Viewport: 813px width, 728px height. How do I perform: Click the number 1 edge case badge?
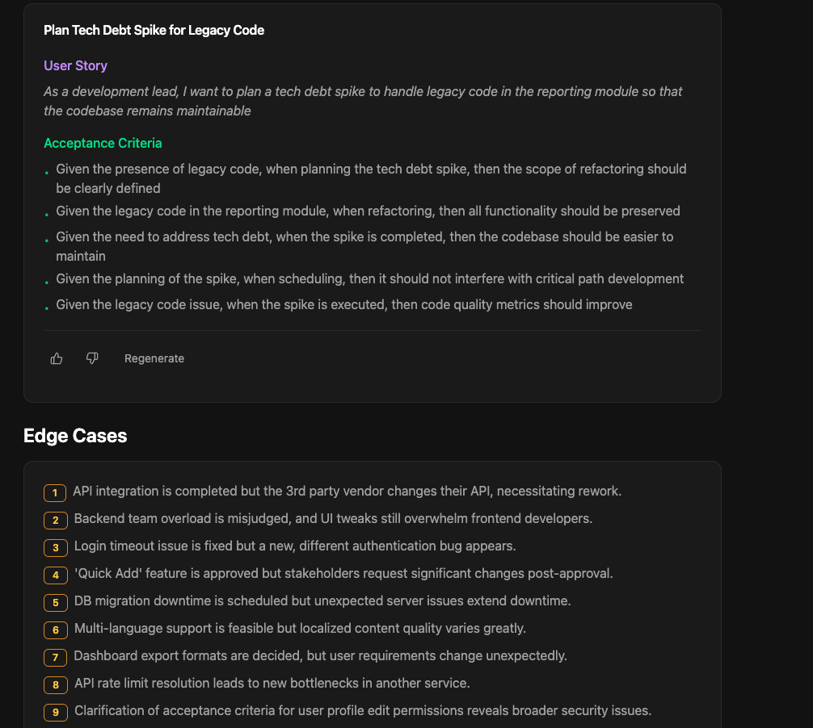(55, 492)
